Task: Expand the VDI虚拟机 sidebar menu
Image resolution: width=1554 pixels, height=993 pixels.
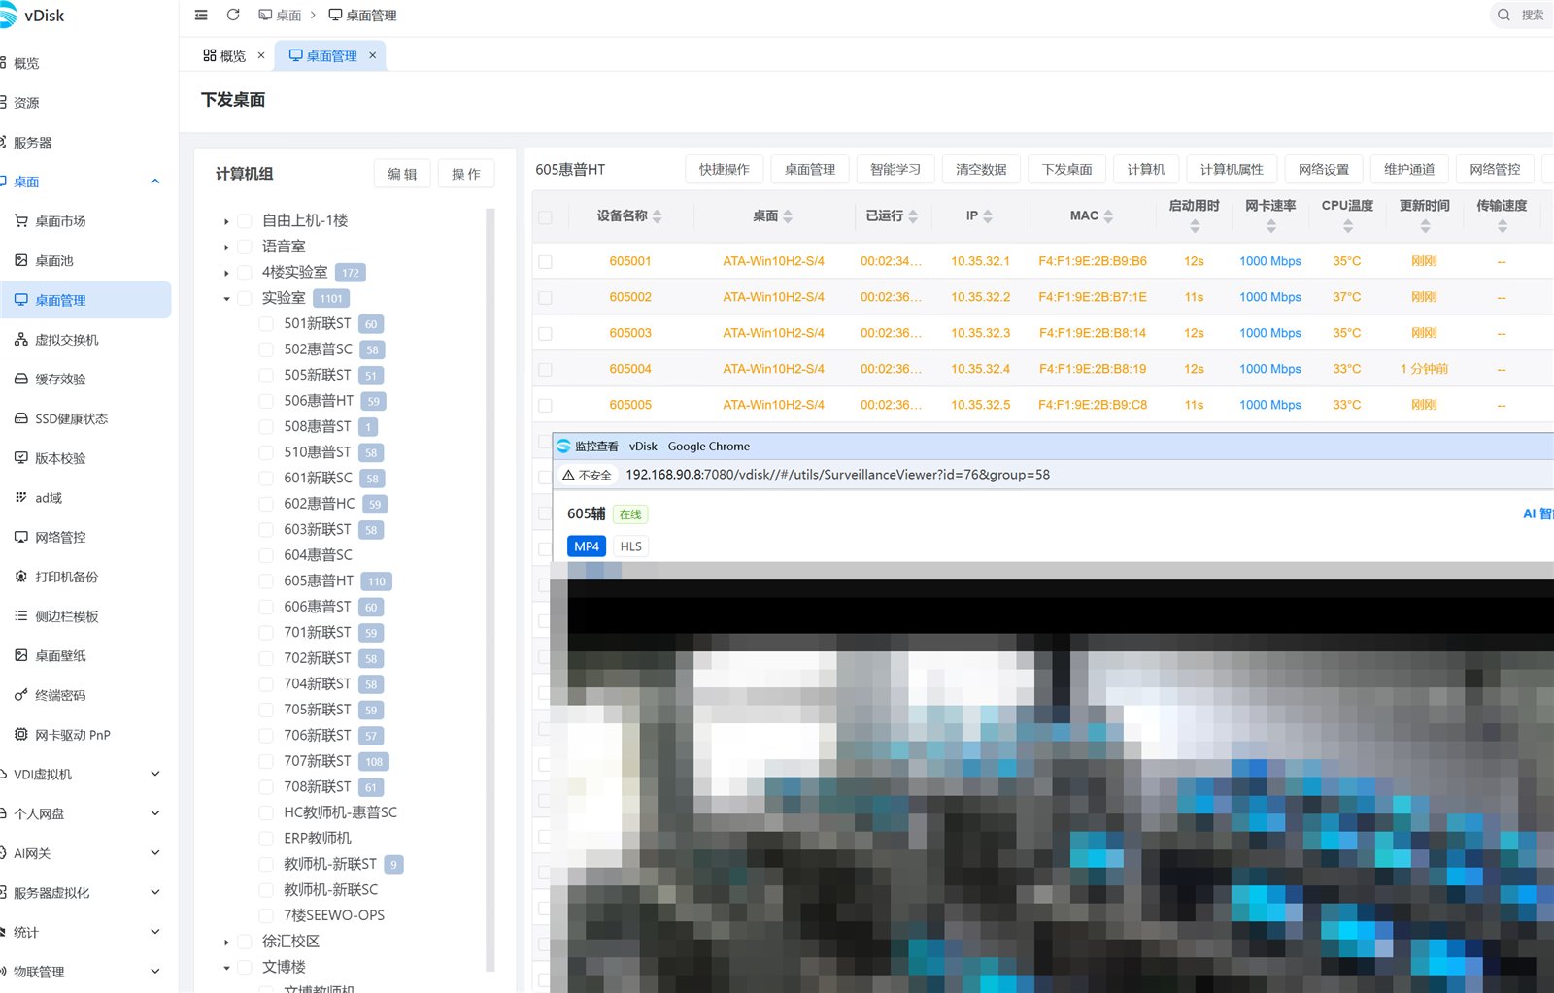Action: pyautogui.click(x=155, y=774)
